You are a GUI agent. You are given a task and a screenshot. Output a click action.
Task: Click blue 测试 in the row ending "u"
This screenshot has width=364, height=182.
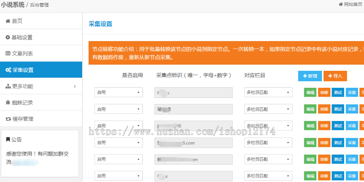338,92
